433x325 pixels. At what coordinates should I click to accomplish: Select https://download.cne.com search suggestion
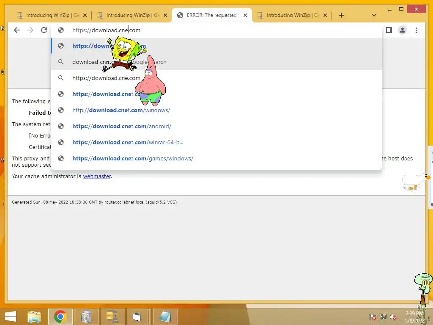click(x=216, y=78)
